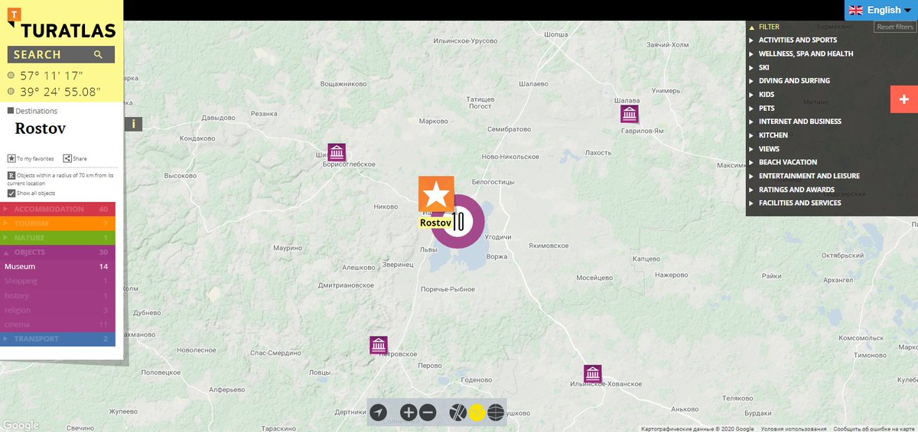Click the Destinations label
The image size is (918, 432).
[x=37, y=111]
